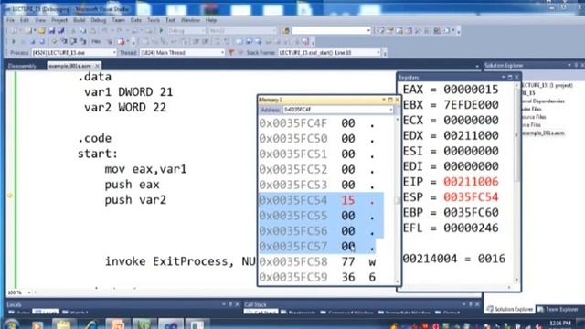Switch to the Breakpoints tab
The height and width of the screenshot is (329, 585).
(299, 313)
